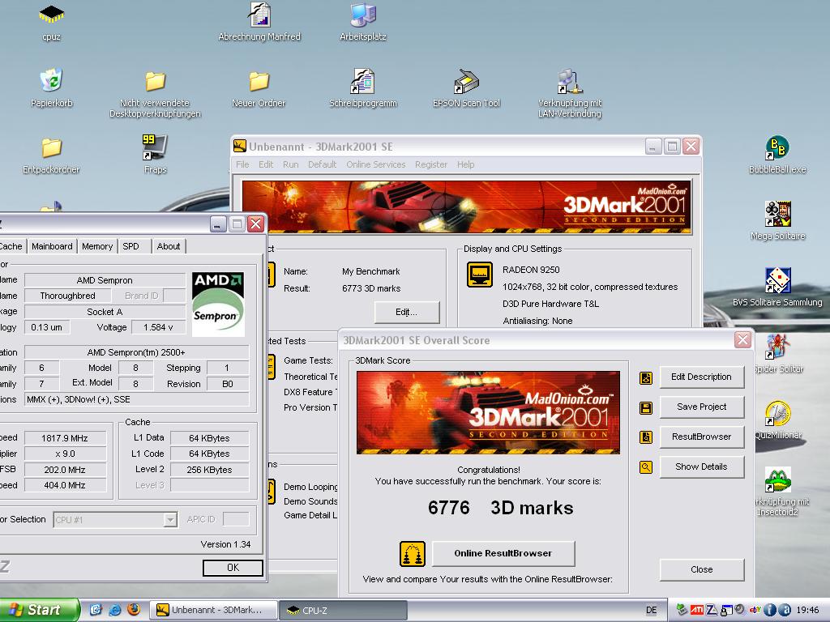830x622 pixels.
Task: Click the ATI tray icon
Action: tap(697, 611)
